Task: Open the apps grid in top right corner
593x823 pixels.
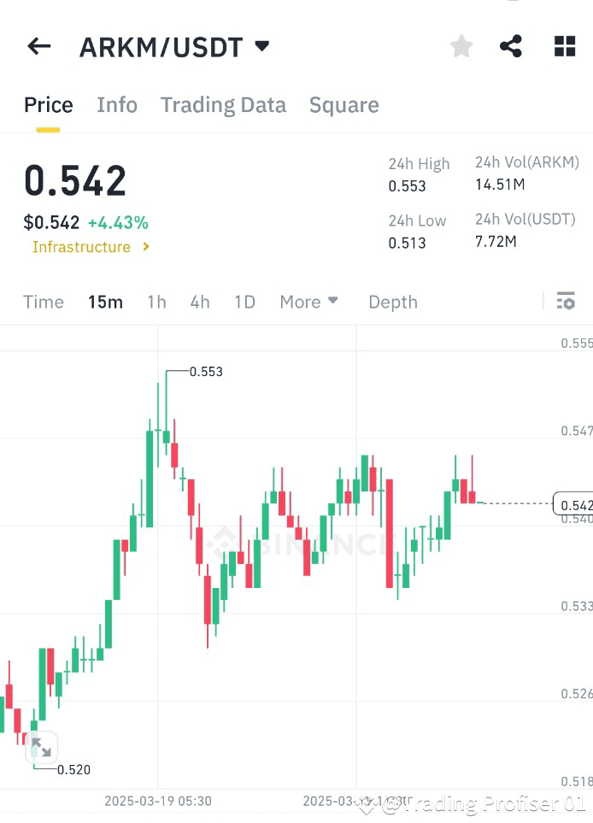Action: (564, 46)
